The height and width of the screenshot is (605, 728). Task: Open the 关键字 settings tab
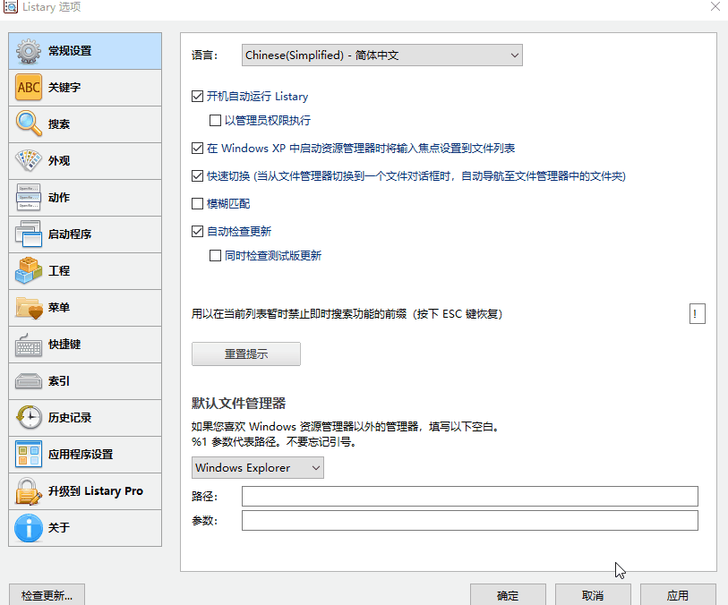pyautogui.click(x=85, y=88)
